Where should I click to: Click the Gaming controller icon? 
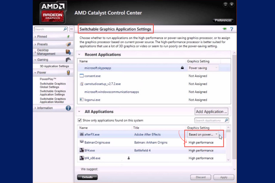[x=68, y=60]
